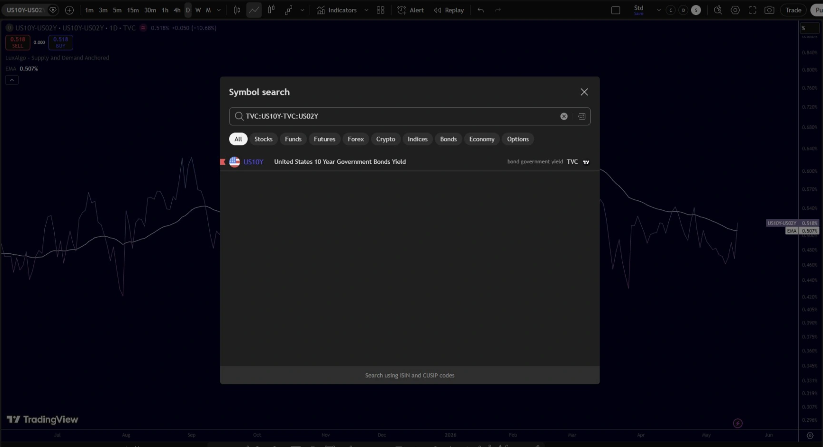Image resolution: width=823 pixels, height=447 pixels.
Task: Filter results by Forex
Action: point(356,139)
